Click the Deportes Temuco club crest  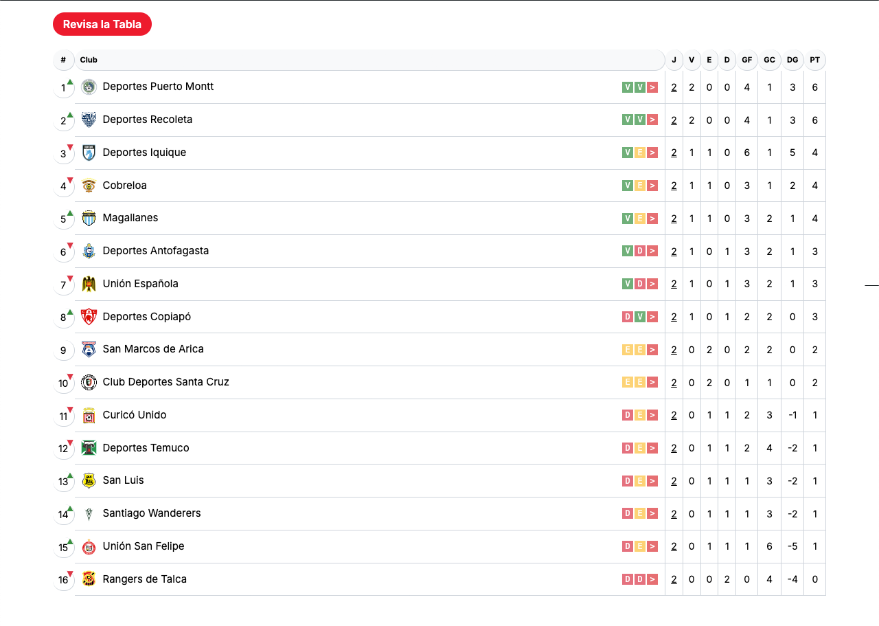click(x=89, y=448)
